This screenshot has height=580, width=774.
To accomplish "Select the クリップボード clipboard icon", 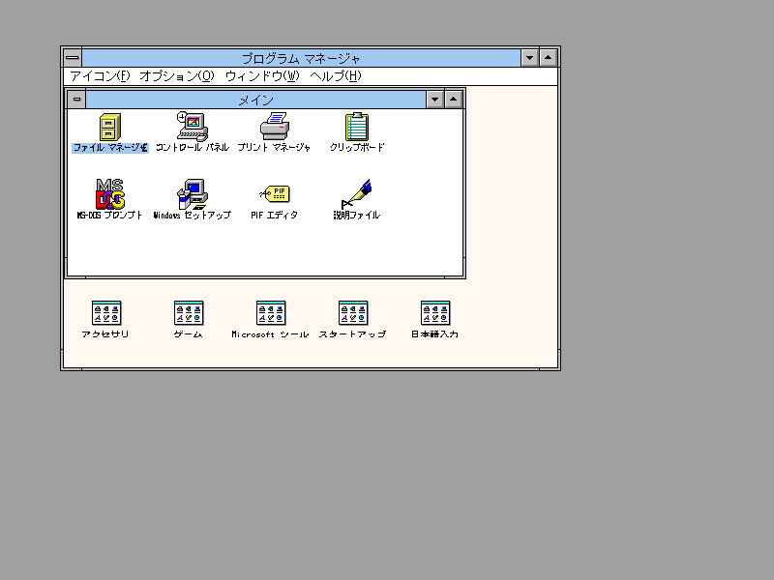I will 356,127.
